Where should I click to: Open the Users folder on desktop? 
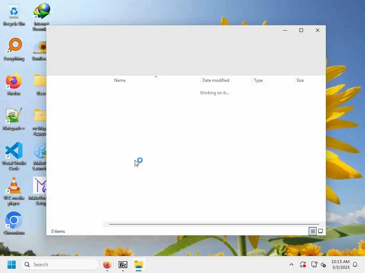pos(41,85)
